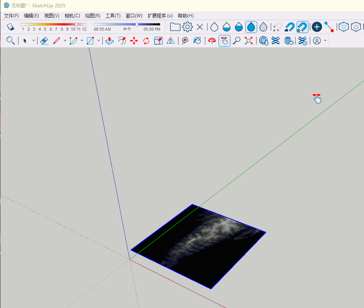Image resolution: width=364 pixels, height=308 pixels.
Task: Select the Search magnifier tool
Action: [10, 41]
